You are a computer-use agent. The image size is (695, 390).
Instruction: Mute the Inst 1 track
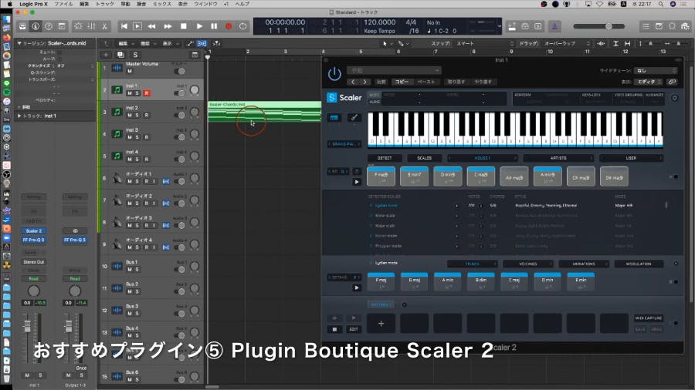pyautogui.click(x=130, y=93)
